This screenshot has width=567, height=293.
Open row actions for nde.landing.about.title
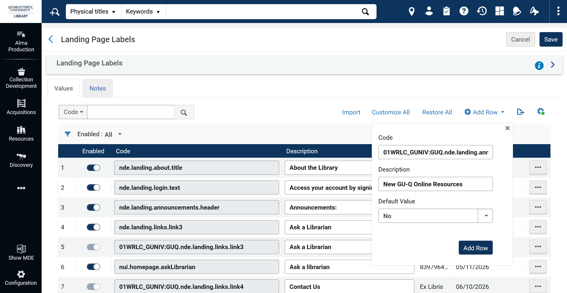point(538,167)
